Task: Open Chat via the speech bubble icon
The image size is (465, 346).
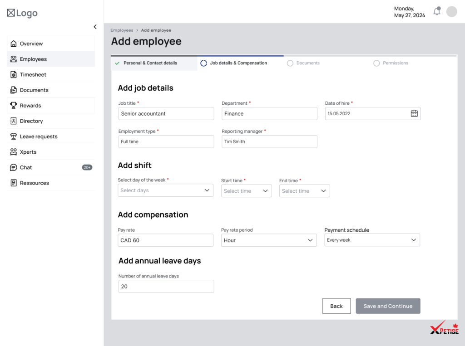Action: tap(14, 167)
